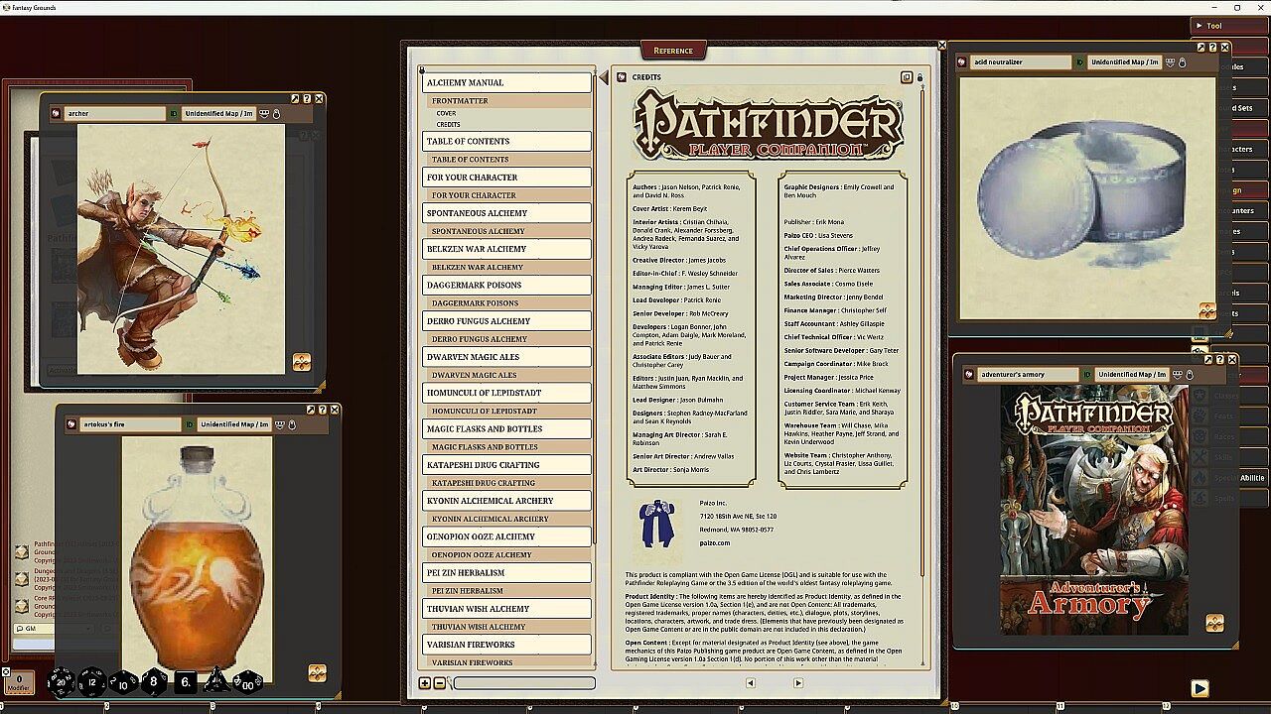
Task: Roll the d12 die
Action: tap(92, 682)
